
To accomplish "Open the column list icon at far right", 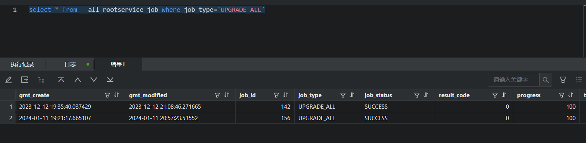I will 579,80.
